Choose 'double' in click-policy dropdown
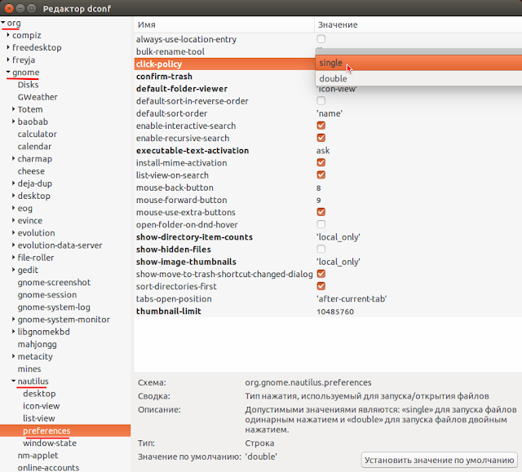This screenshot has width=522, height=472. pos(418,78)
